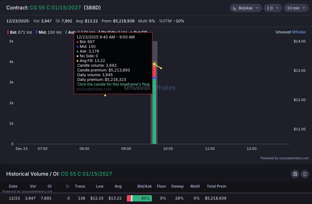This screenshot has height=204, width=312.
Task: Sort table by Avg column header
Action: (118, 186)
